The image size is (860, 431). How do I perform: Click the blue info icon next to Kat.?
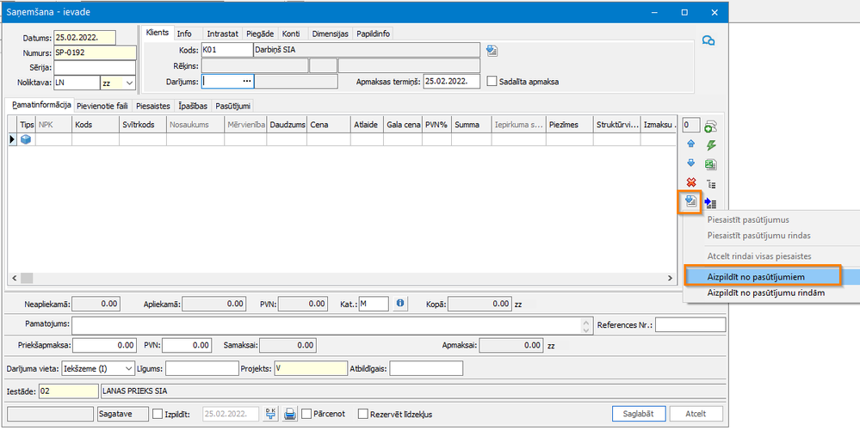click(x=400, y=304)
